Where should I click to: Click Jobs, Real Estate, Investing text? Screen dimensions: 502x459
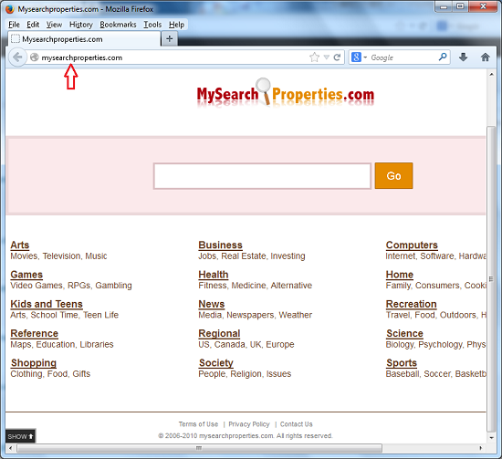252,256
